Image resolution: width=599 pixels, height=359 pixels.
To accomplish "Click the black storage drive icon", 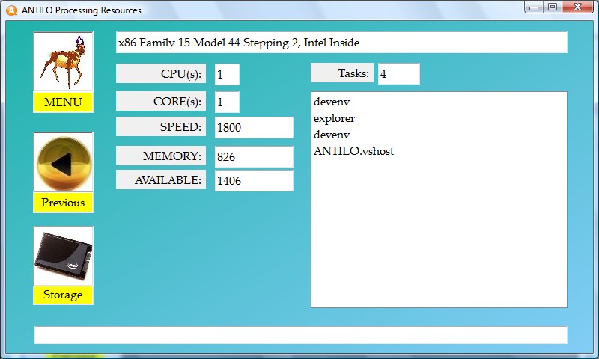I will 63,256.
